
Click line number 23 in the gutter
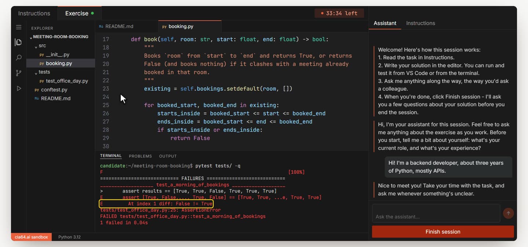[x=106, y=89]
